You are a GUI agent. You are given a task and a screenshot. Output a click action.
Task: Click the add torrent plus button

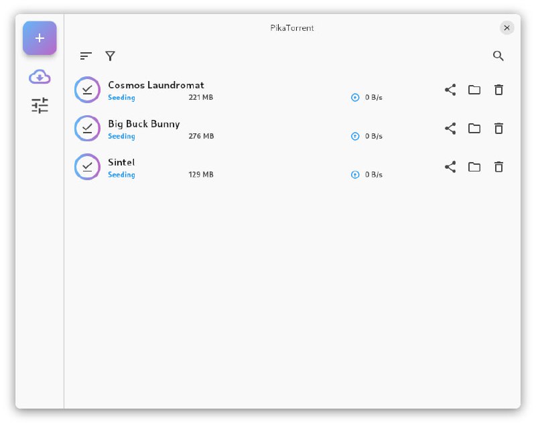[x=40, y=38]
